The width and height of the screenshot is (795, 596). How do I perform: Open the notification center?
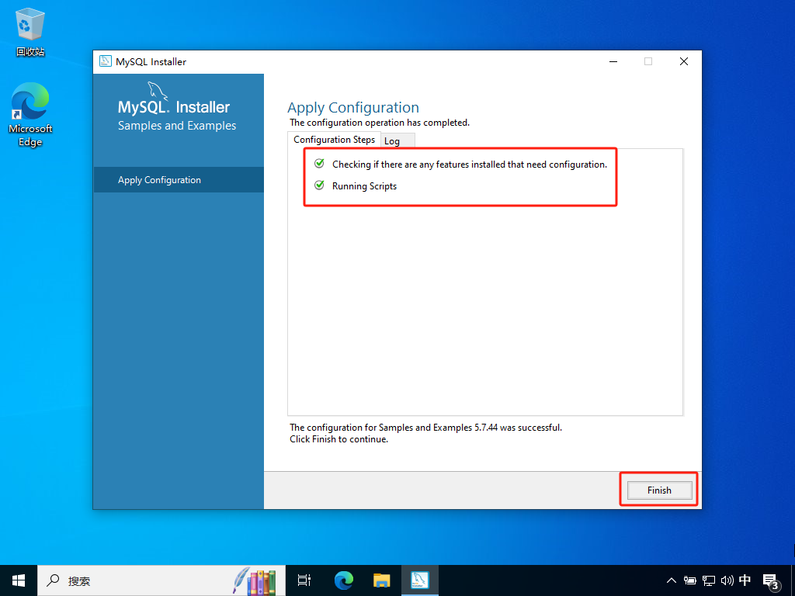coord(771,580)
